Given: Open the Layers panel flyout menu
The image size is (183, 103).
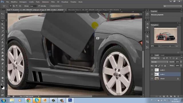Looking at the screenshot, I should [x=181, y=55].
